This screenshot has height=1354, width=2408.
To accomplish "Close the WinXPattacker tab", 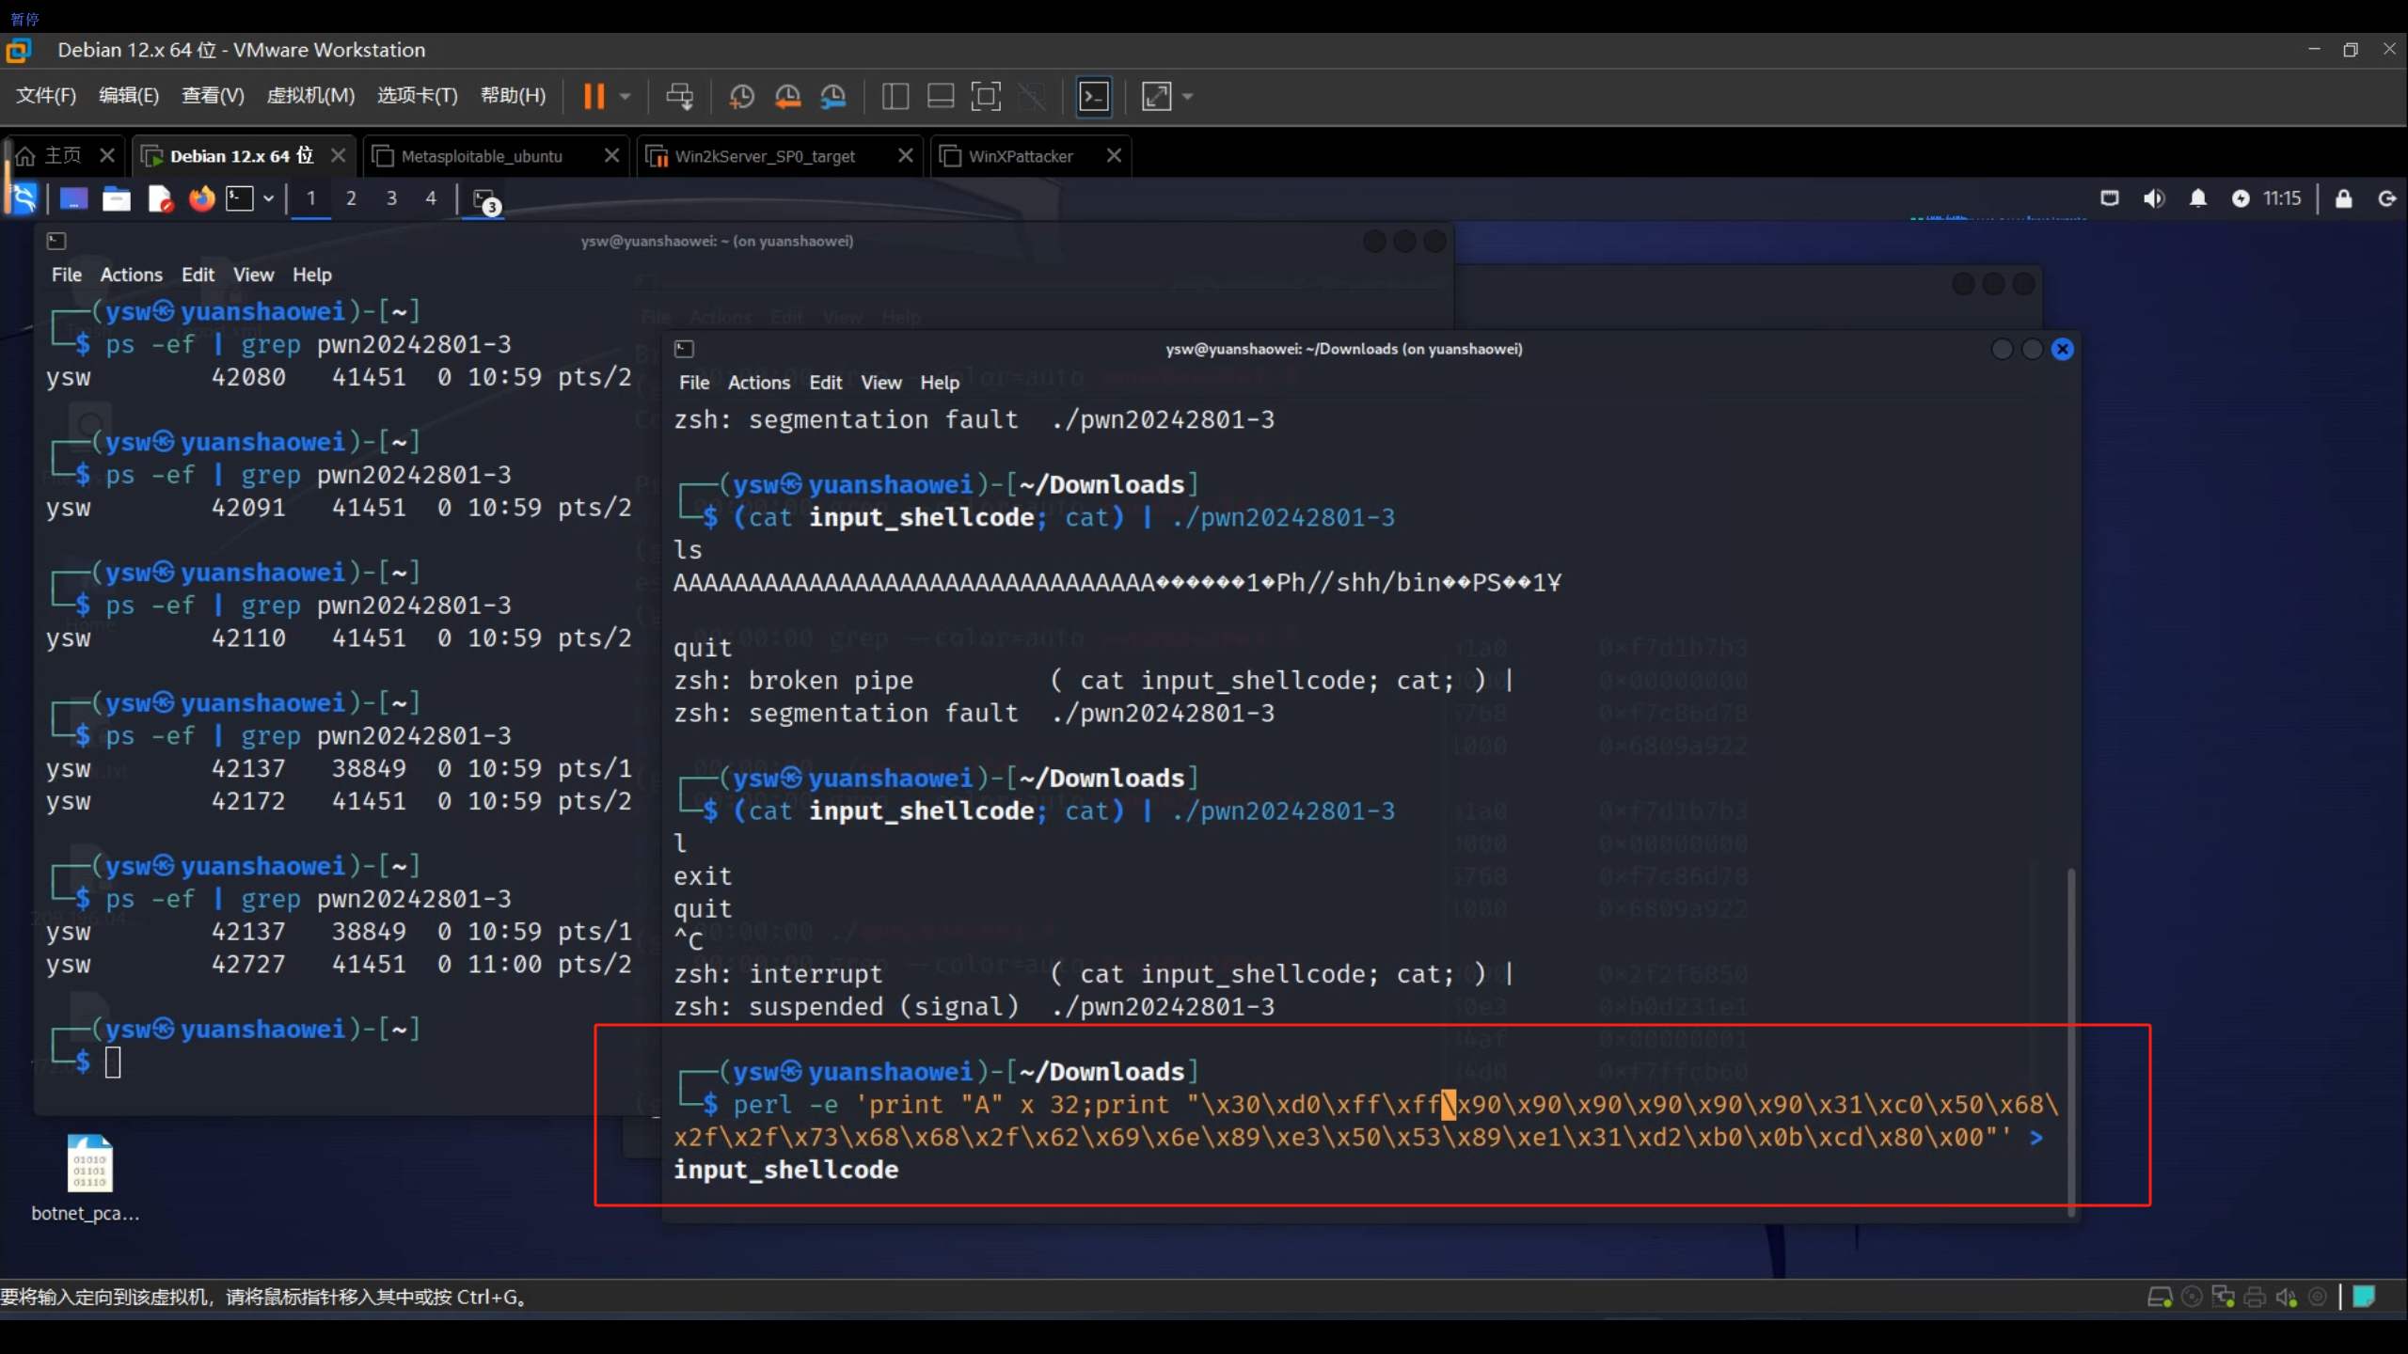I will click(x=1114, y=155).
